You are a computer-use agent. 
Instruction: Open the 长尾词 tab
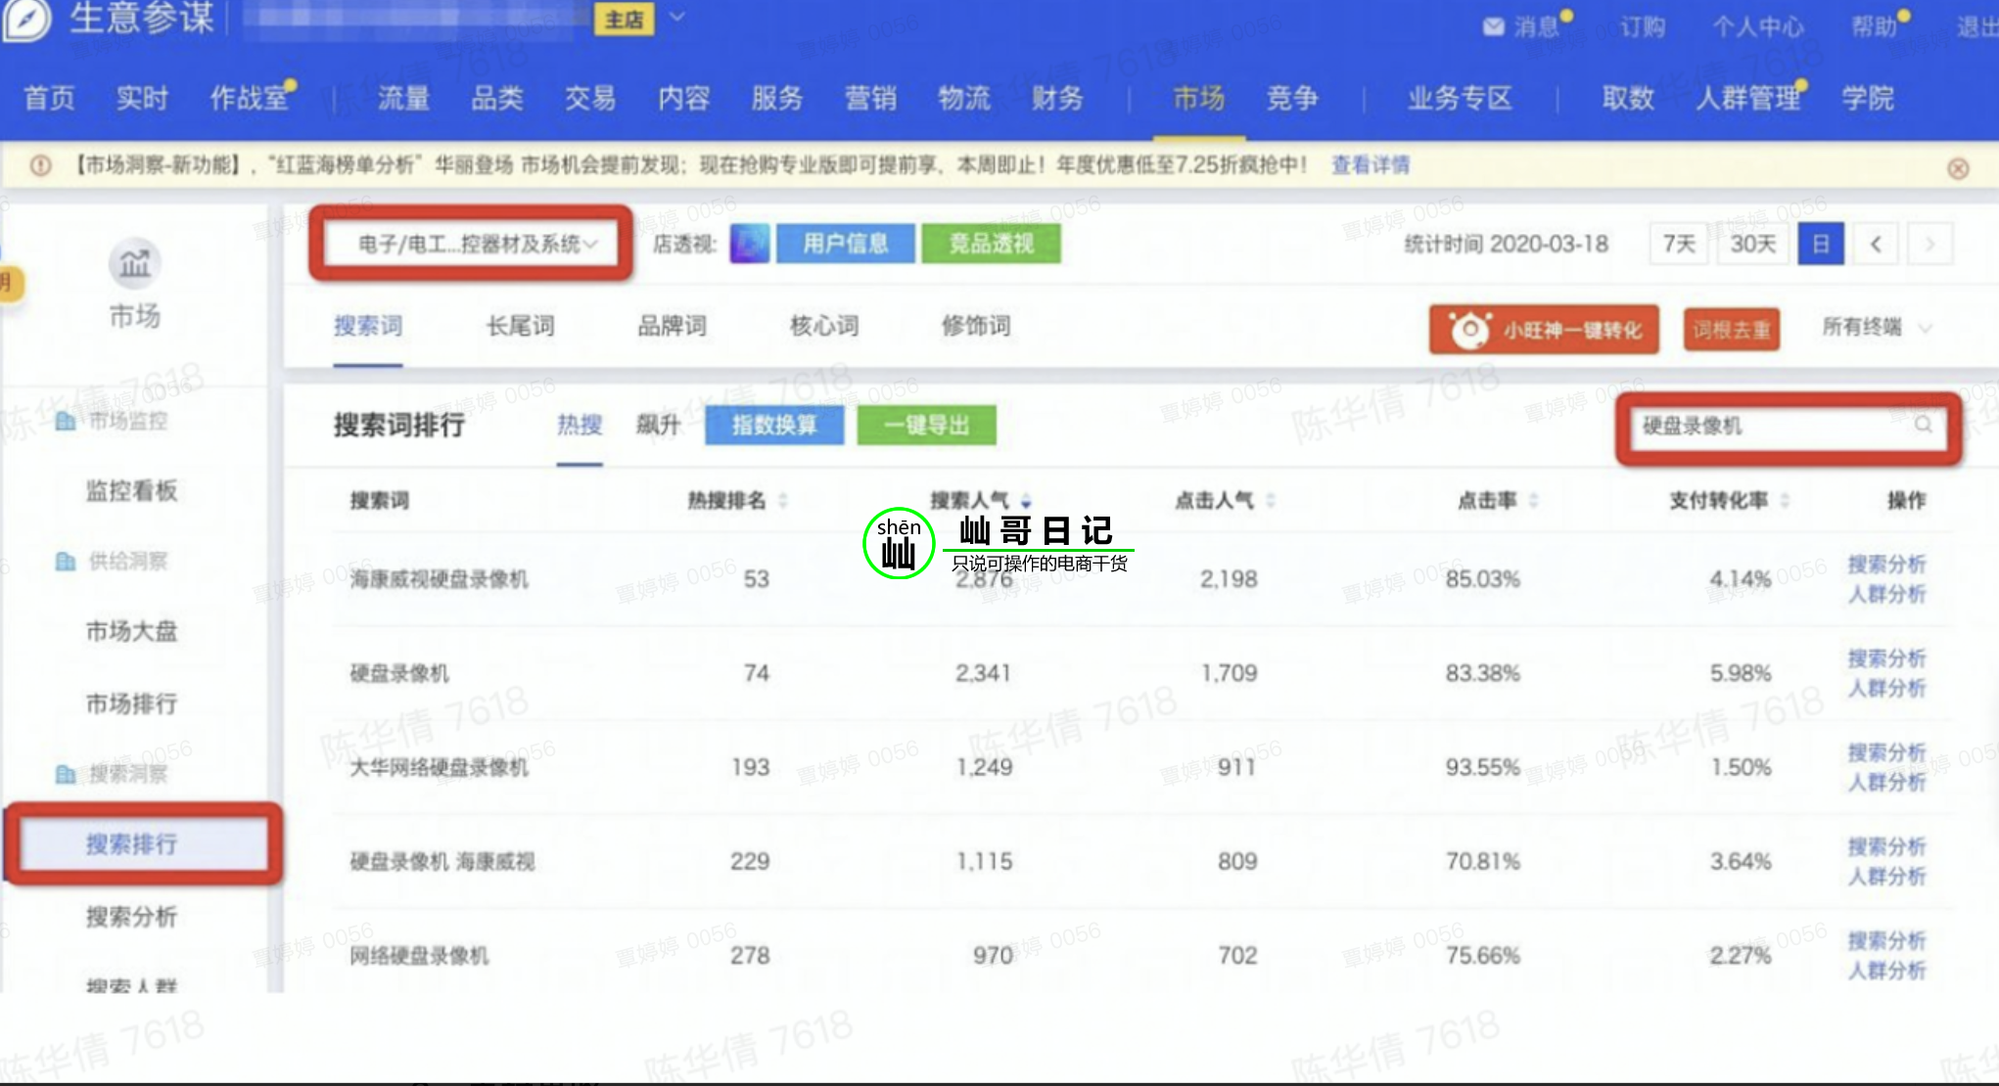[520, 326]
